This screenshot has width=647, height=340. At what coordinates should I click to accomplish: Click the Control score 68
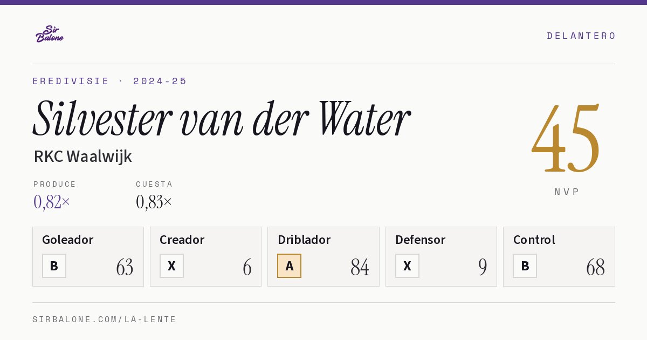[x=596, y=267]
